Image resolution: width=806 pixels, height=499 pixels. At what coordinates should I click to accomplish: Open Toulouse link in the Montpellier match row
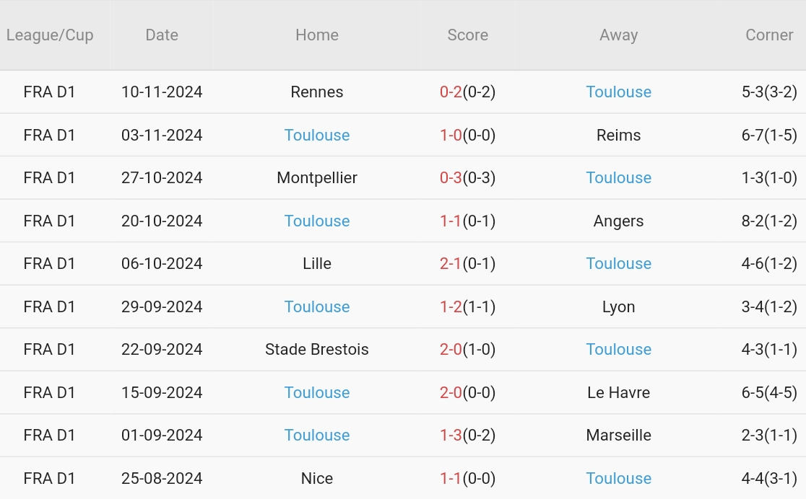618,177
